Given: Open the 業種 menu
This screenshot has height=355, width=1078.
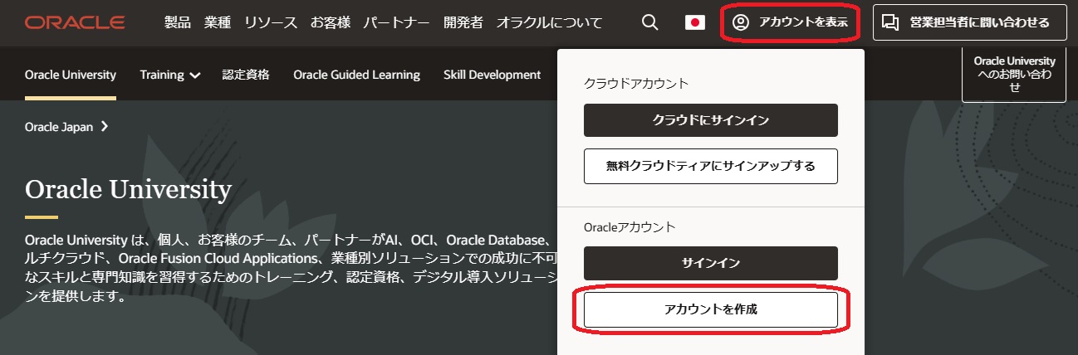Looking at the screenshot, I should (x=218, y=22).
